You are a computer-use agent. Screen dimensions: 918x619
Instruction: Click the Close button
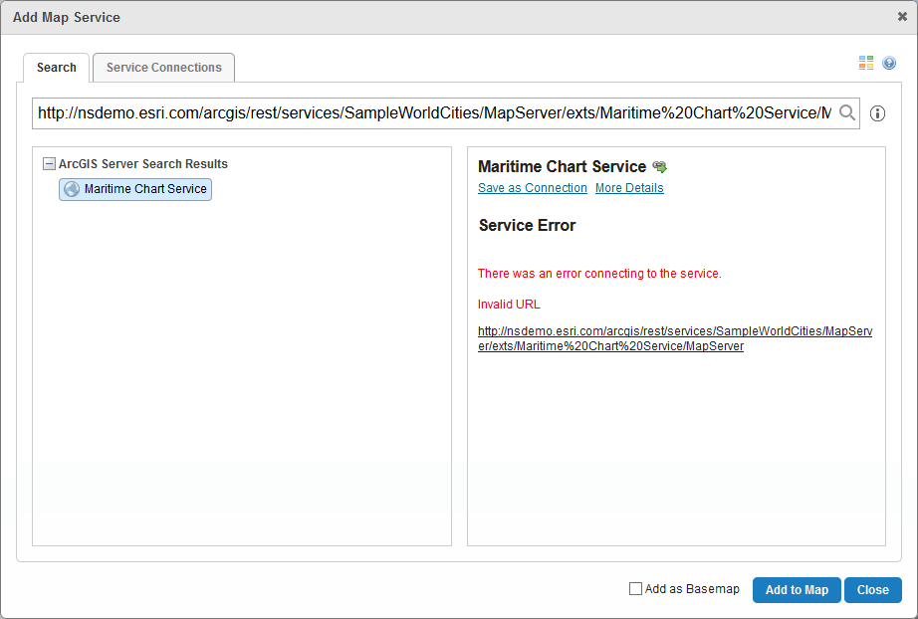[x=873, y=590]
